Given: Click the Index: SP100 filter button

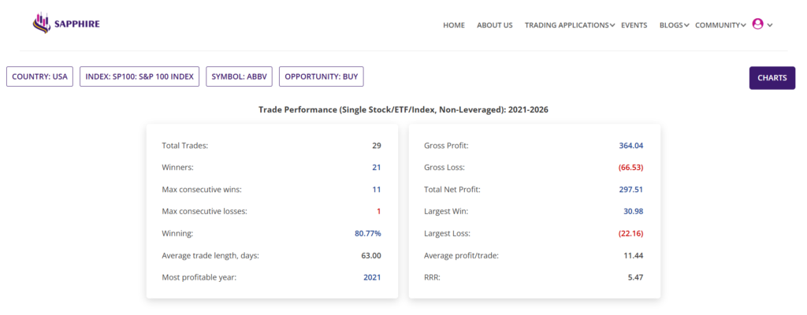Looking at the screenshot, I should [x=139, y=77].
